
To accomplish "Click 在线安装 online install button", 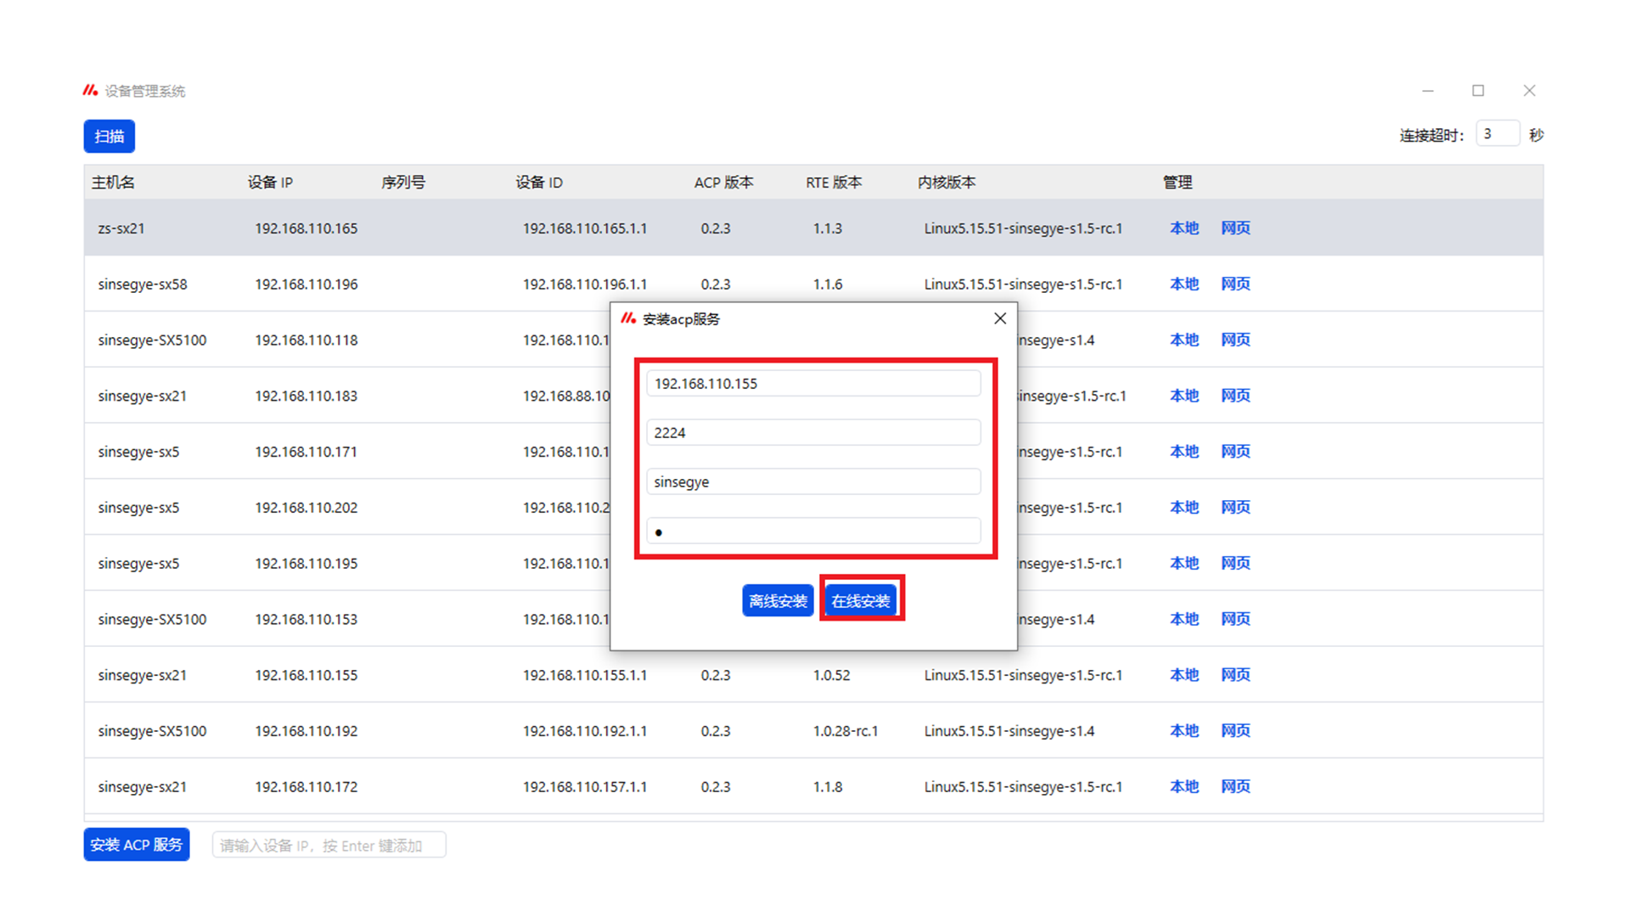I will coord(861,600).
